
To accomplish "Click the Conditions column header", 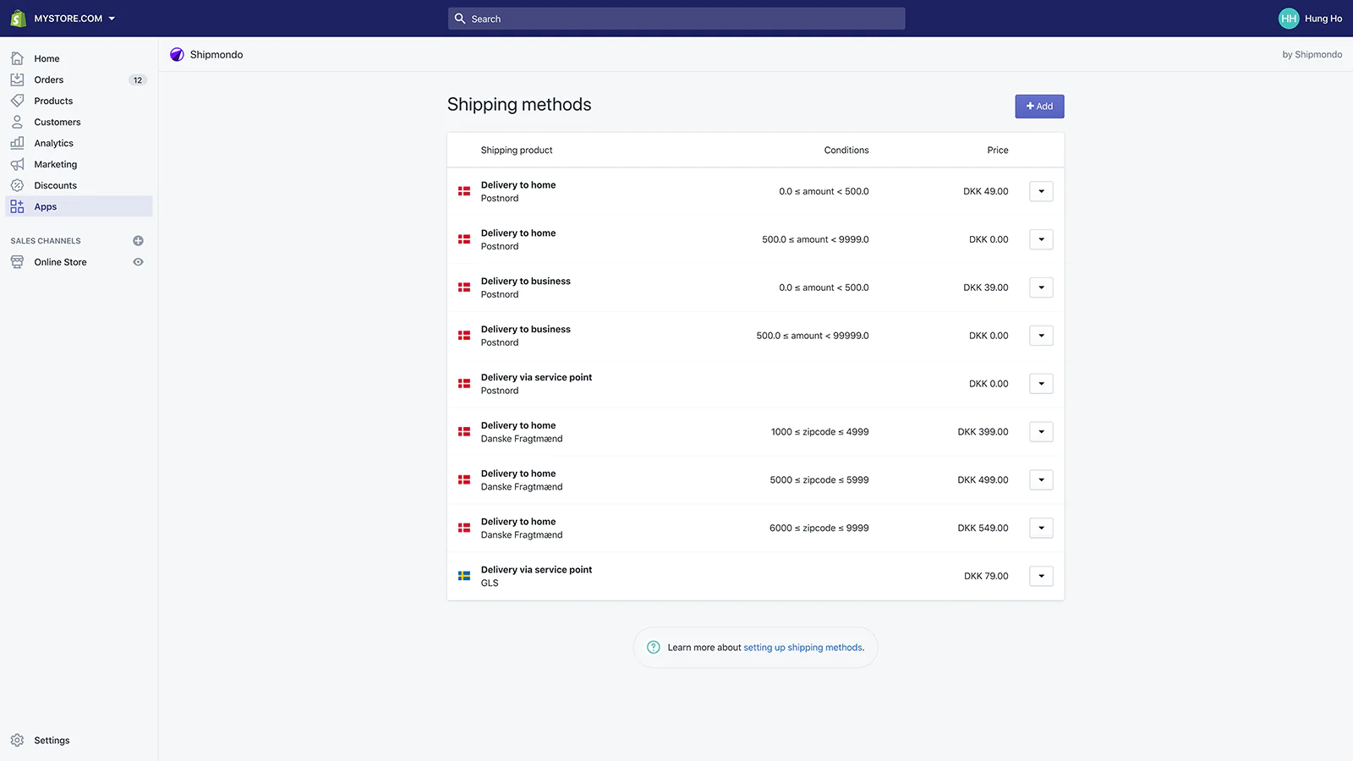I will point(846,151).
